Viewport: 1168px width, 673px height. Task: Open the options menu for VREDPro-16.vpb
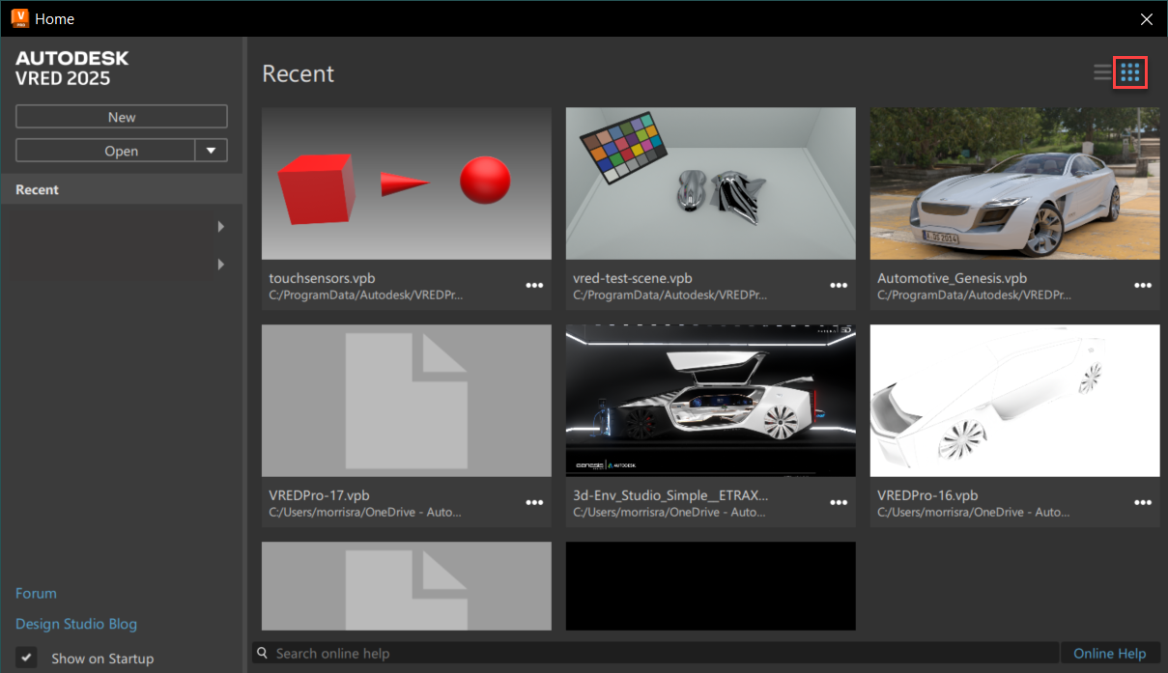(x=1143, y=502)
